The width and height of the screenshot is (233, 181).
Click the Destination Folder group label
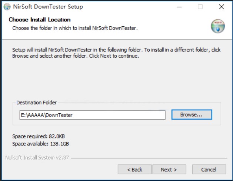pos(37,103)
